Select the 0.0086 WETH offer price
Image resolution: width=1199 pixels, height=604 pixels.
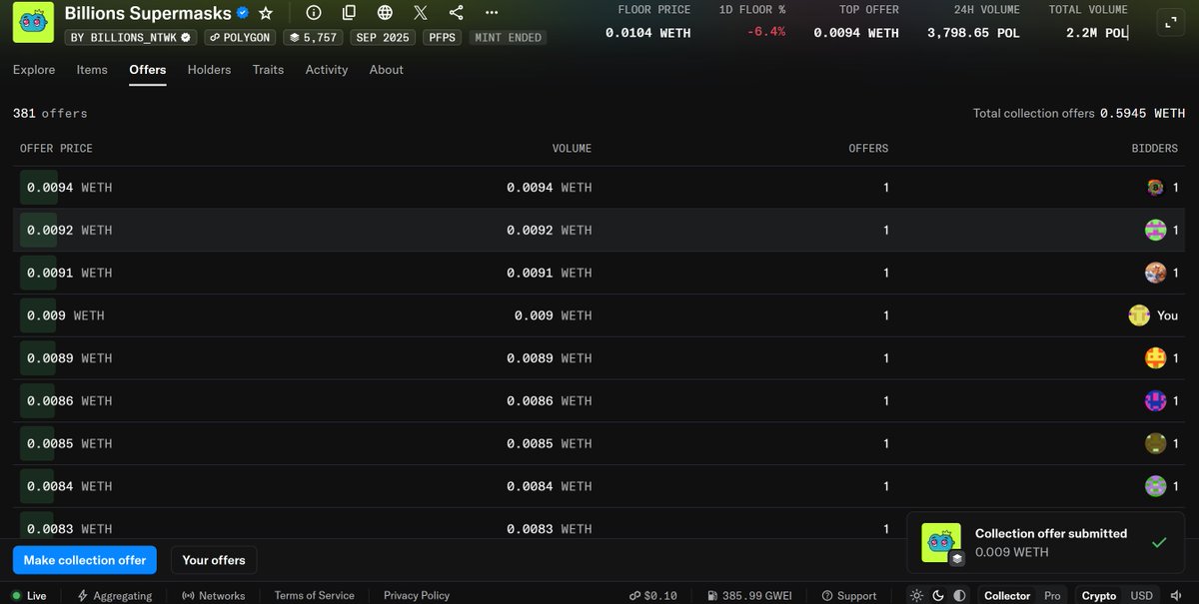click(69, 401)
